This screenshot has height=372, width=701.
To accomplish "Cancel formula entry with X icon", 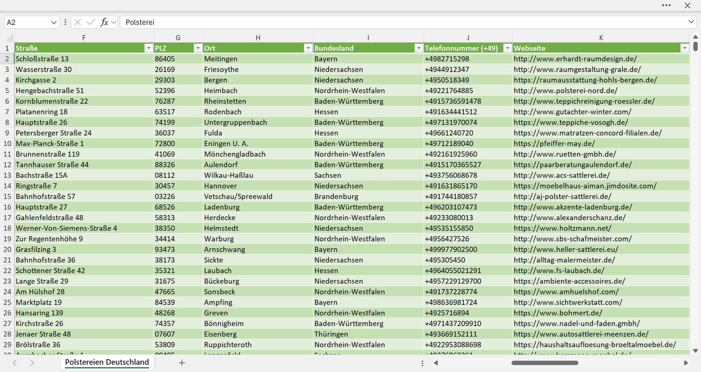I will (x=77, y=22).
